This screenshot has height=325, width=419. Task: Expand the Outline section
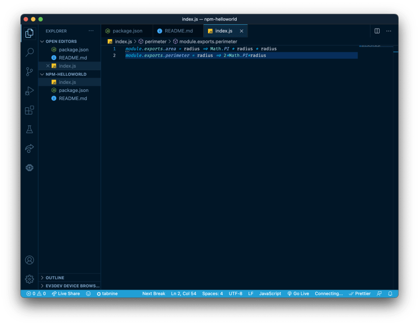coord(70,278)
